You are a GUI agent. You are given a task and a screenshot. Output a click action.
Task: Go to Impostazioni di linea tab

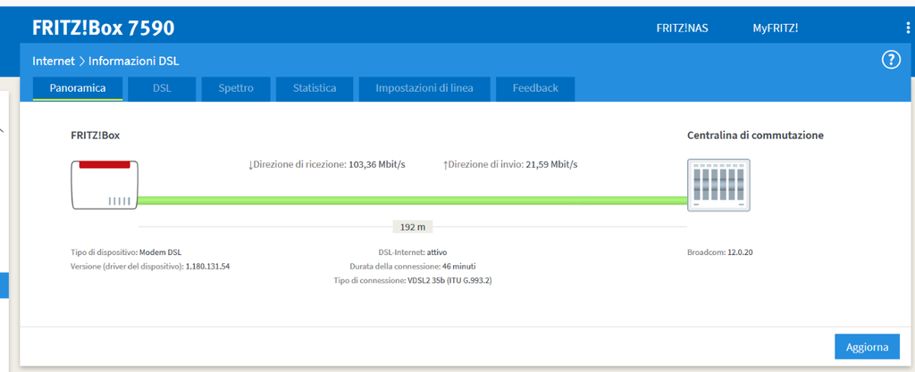(x=424, y=88)
